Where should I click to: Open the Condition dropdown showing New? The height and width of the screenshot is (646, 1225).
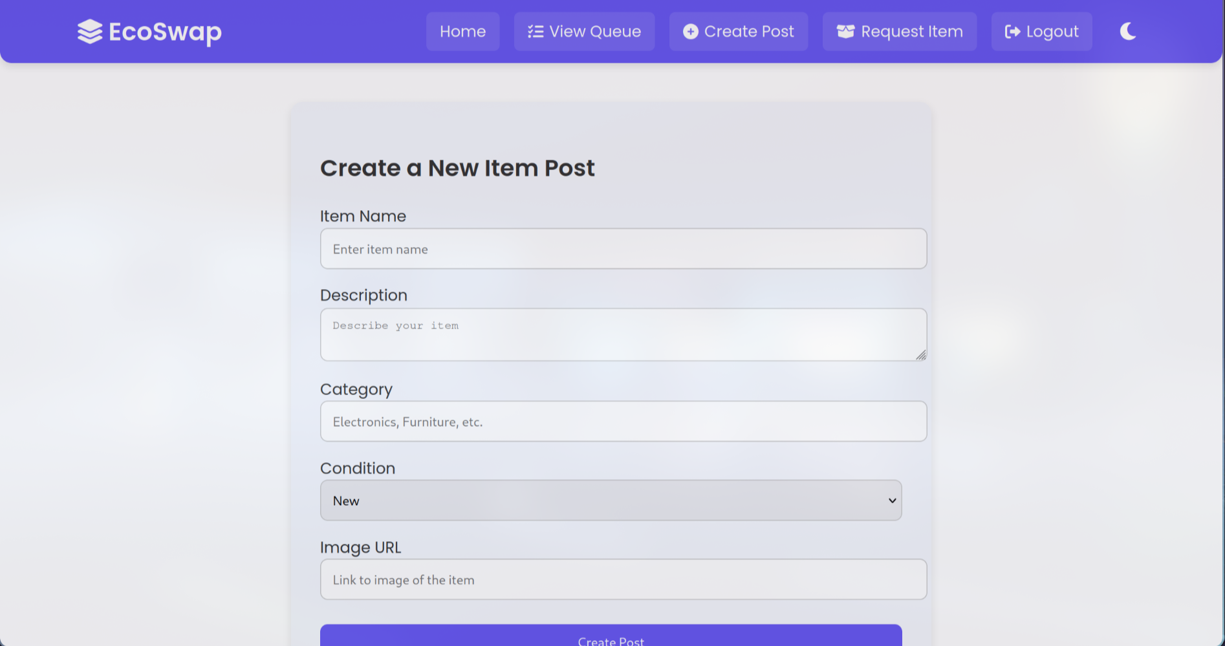point(611,501)
